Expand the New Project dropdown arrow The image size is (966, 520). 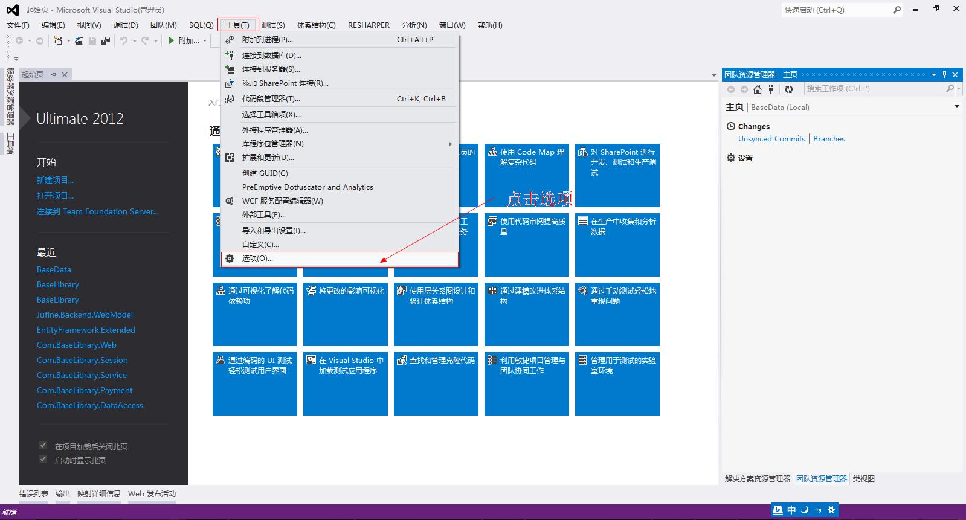point(68,41)
